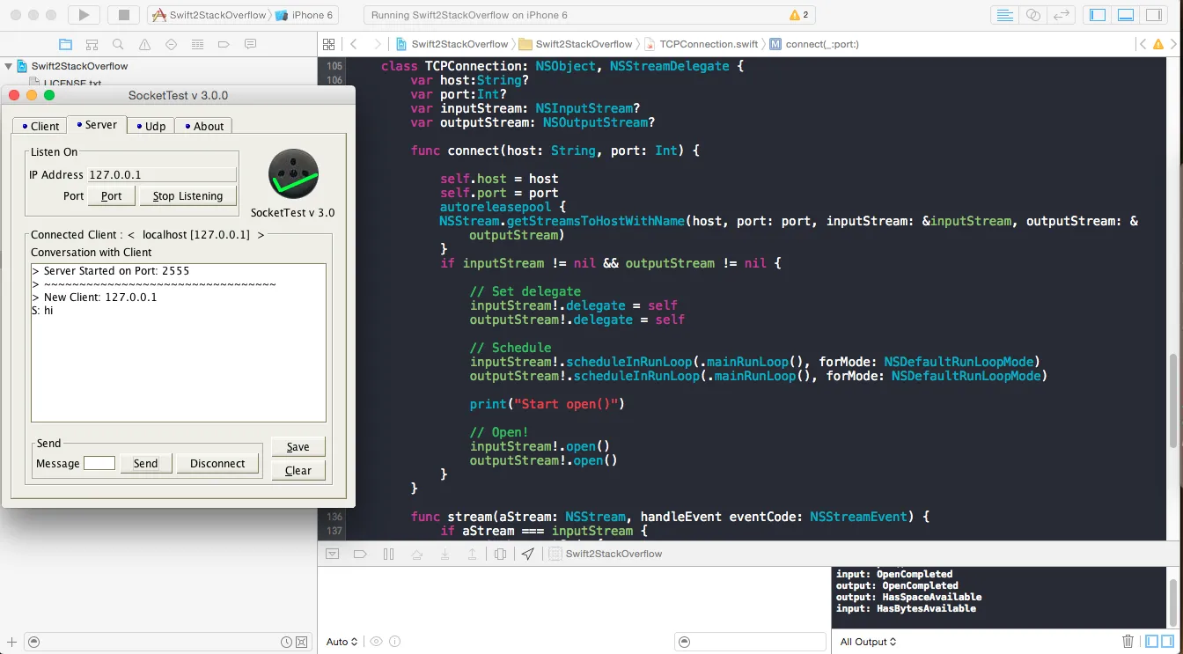Switch to the Version editor
This screenshot has width=1183, height=654.
(1062, 15)
